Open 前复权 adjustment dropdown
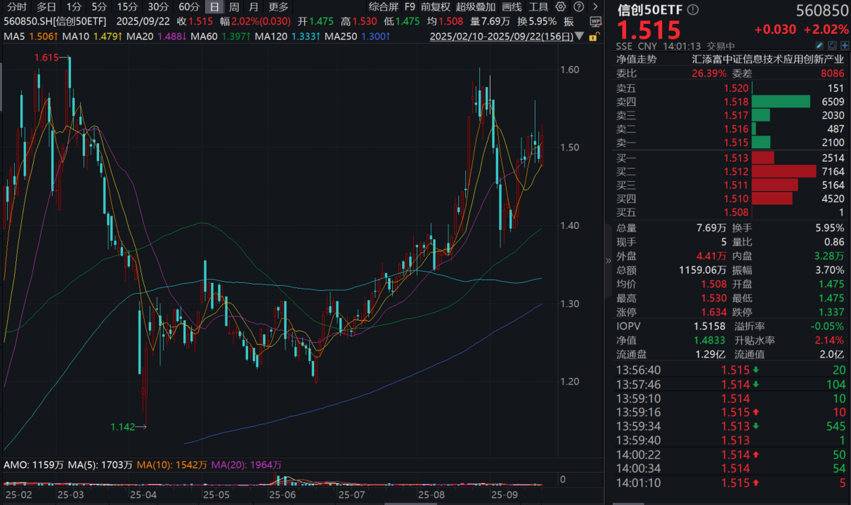 [x=435, y=6]
